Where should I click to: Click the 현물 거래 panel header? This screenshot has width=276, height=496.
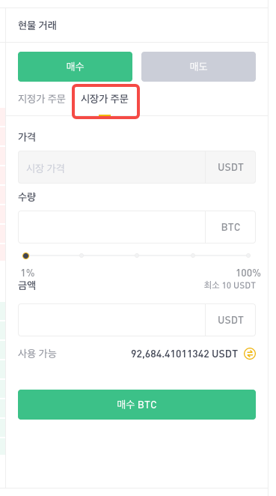37,25
